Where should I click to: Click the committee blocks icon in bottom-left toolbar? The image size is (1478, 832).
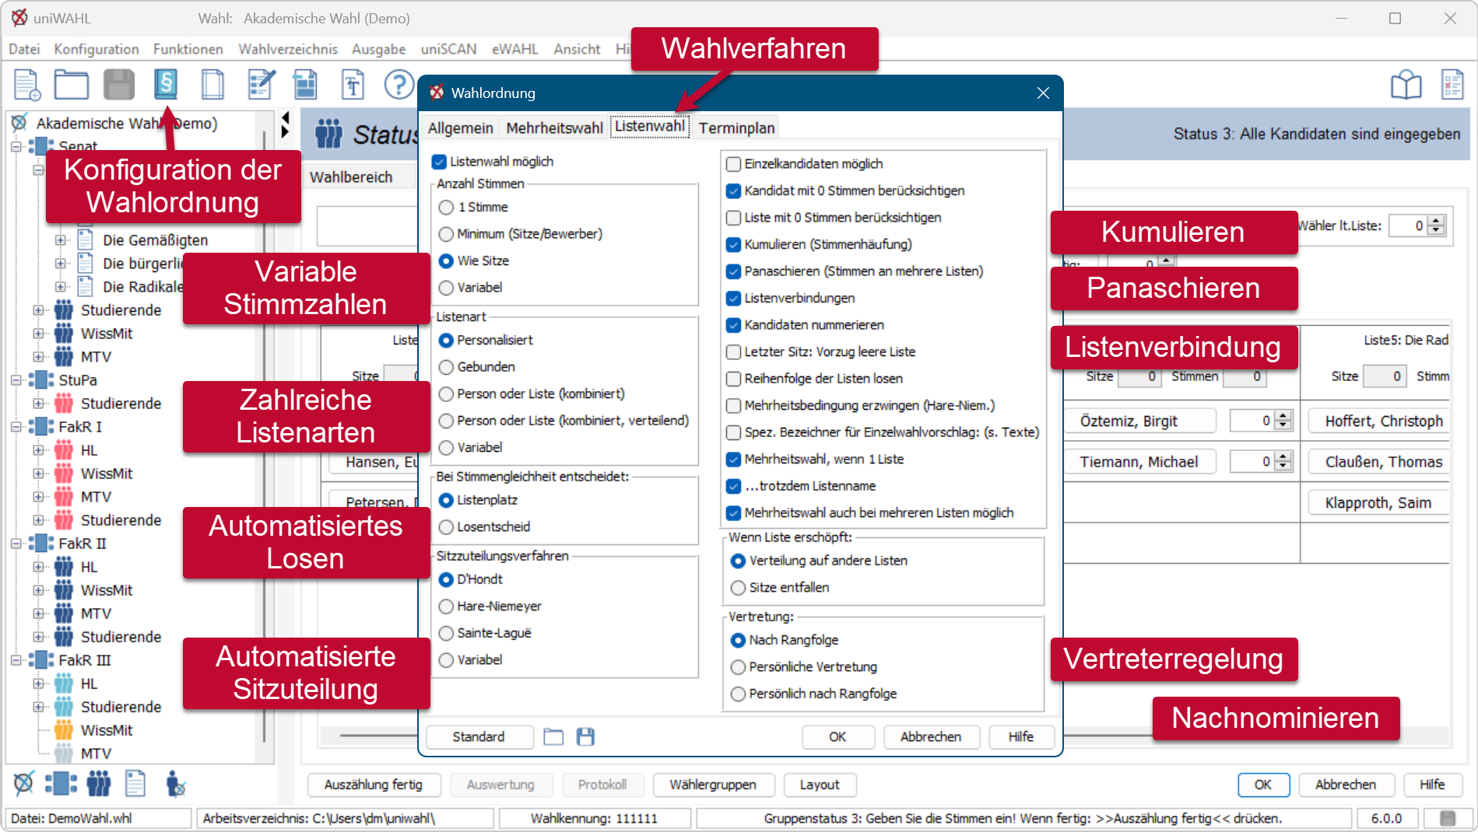[61, 784]
